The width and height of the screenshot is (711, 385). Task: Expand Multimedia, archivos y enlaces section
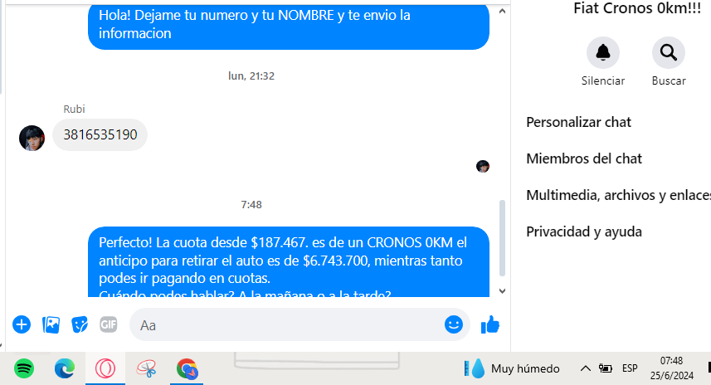coord(618,195)
